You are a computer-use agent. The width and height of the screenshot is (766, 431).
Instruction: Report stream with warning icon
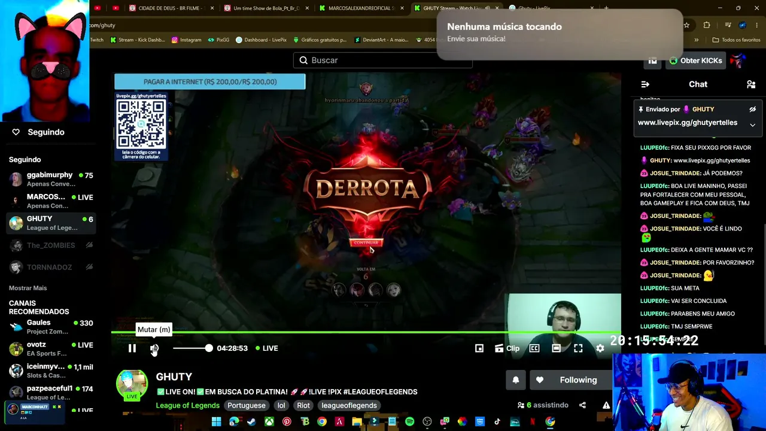(x=606, y=405)
